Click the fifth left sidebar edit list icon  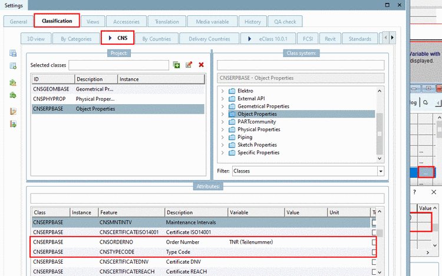tap(13, 111)
